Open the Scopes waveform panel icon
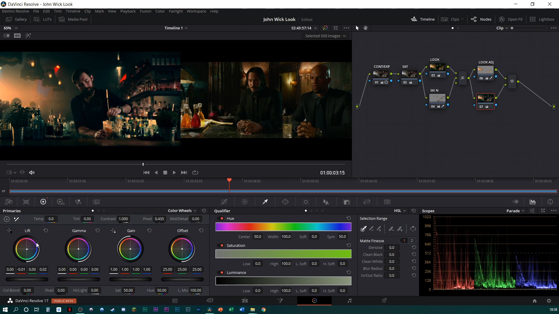This screenshot has height=314, width=559. pyautogui.click(x=533, y=202)
